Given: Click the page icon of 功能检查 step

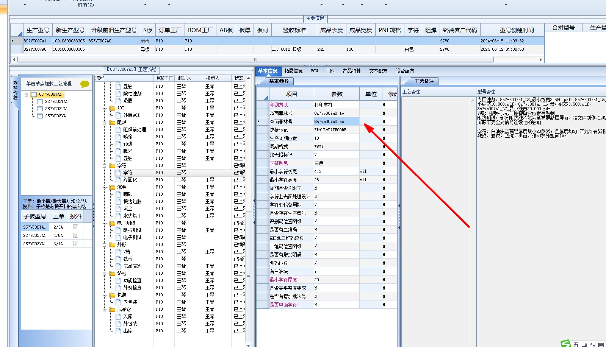Looking at the screenshot, I should (x=118, y=281).
